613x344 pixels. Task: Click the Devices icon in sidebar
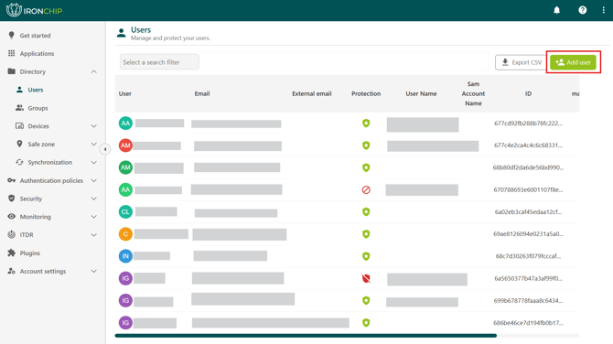[x=19, y=126]
